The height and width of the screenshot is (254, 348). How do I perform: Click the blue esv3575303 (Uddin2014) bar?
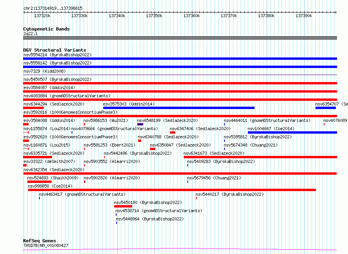click(179, 108)
